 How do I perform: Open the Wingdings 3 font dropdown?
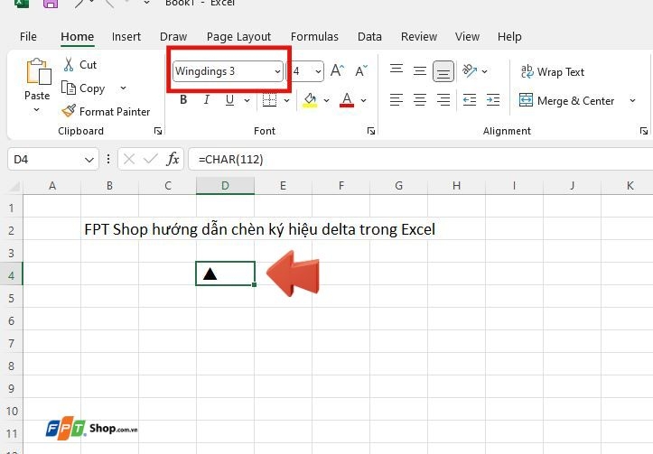[x=277, y=71]
